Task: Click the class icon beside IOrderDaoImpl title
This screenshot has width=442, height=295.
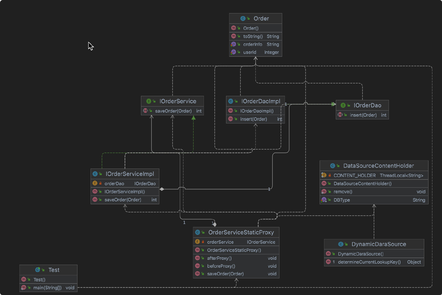Action: coord(231,101)
